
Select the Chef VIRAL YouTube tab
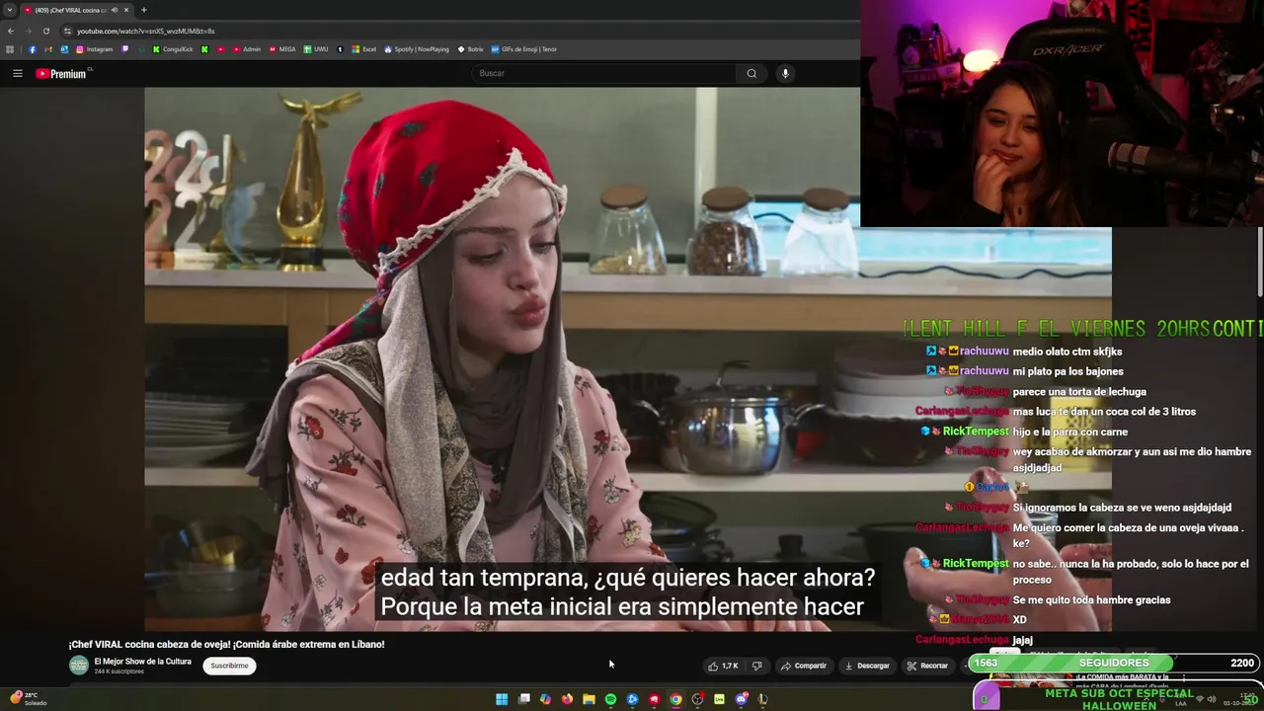tap(77, 10)
